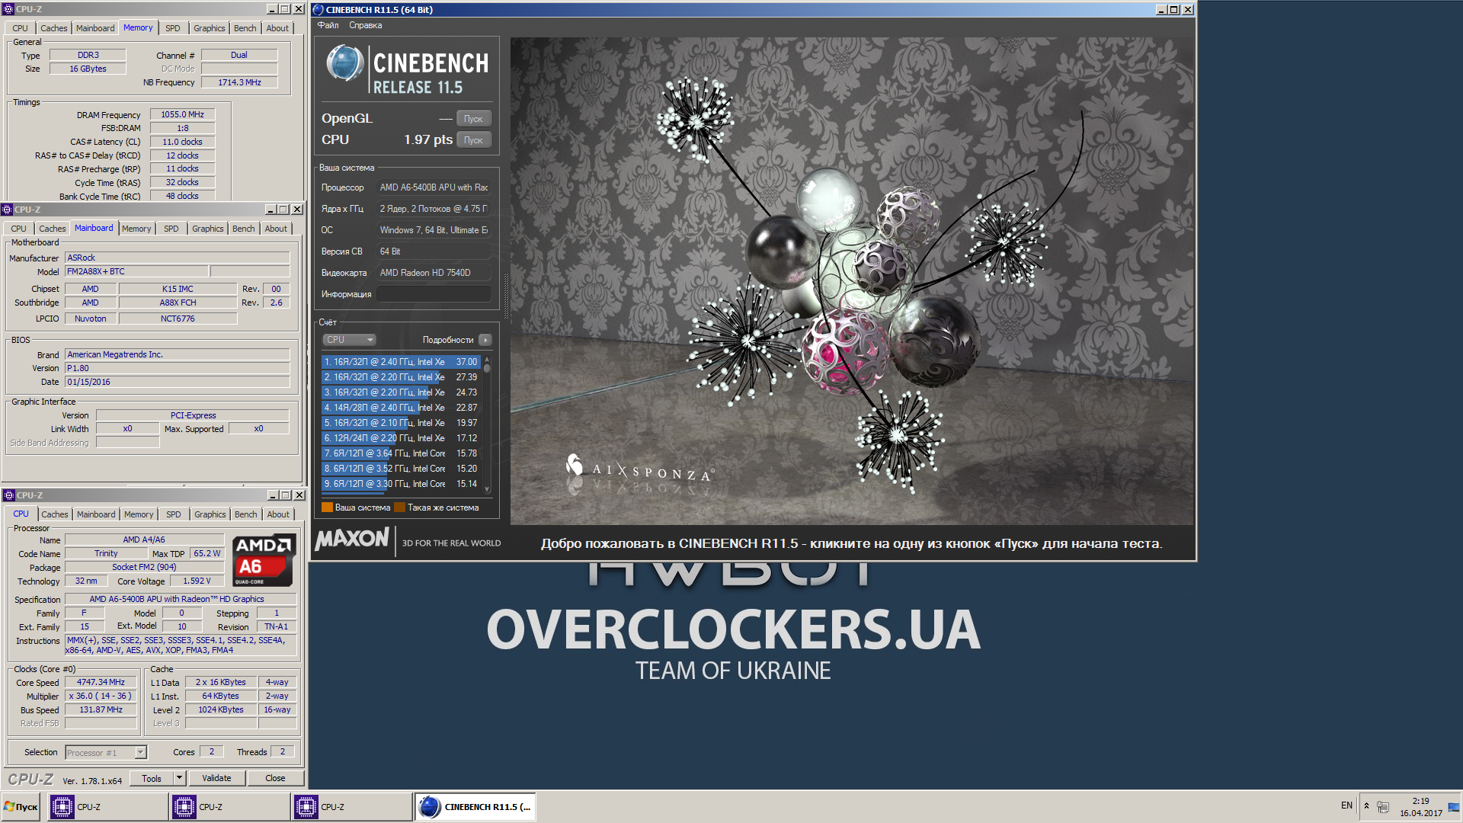Open the Файл menu in Cinebench
This screenshot has width=1463, height=823.
[x=328, y=25]
